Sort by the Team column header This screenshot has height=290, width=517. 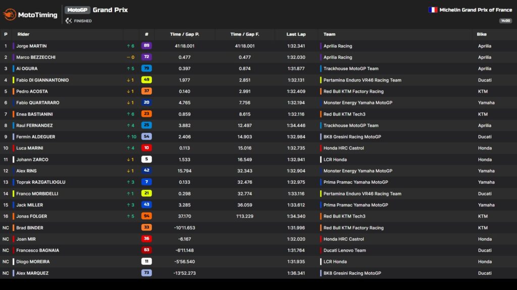[x=329, y=34]
